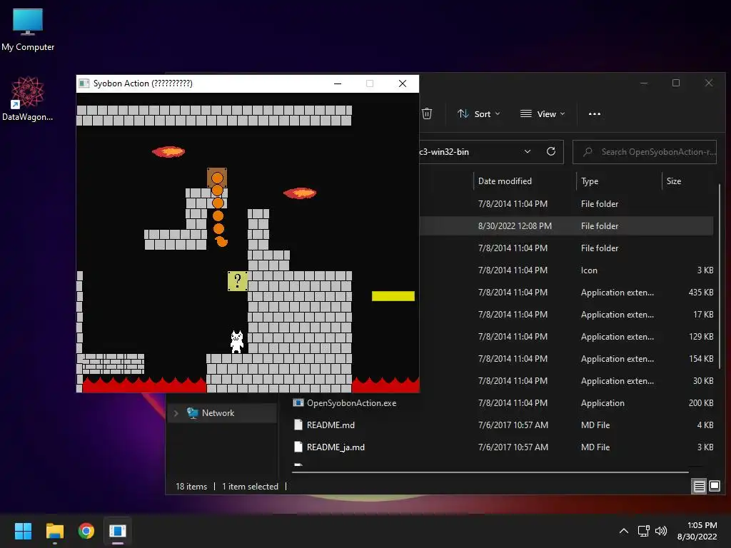Minimize the Syobon Action window
The width and height of the screenshot is (731, 548).
point(338,83)
